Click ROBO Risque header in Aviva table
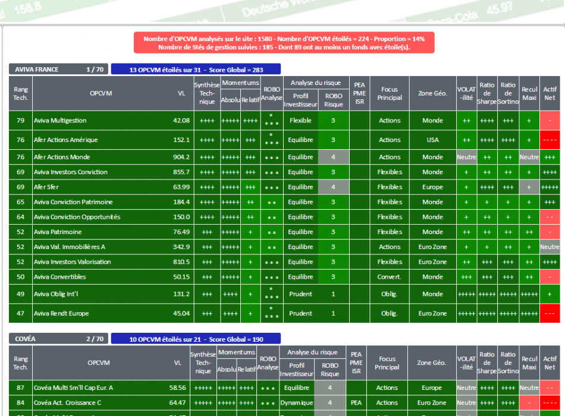565x416 pixels. click(333, 100)
